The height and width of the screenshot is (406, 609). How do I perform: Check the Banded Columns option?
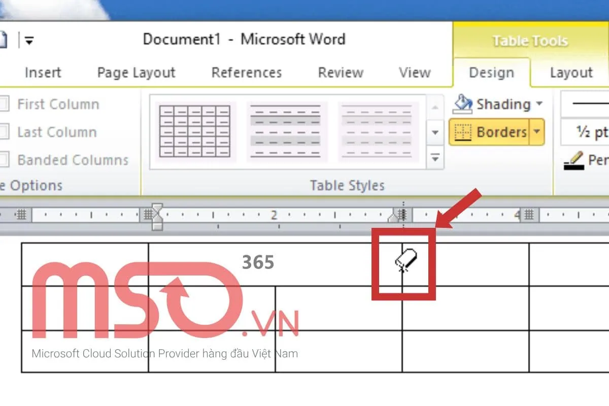tap(4, 160)
